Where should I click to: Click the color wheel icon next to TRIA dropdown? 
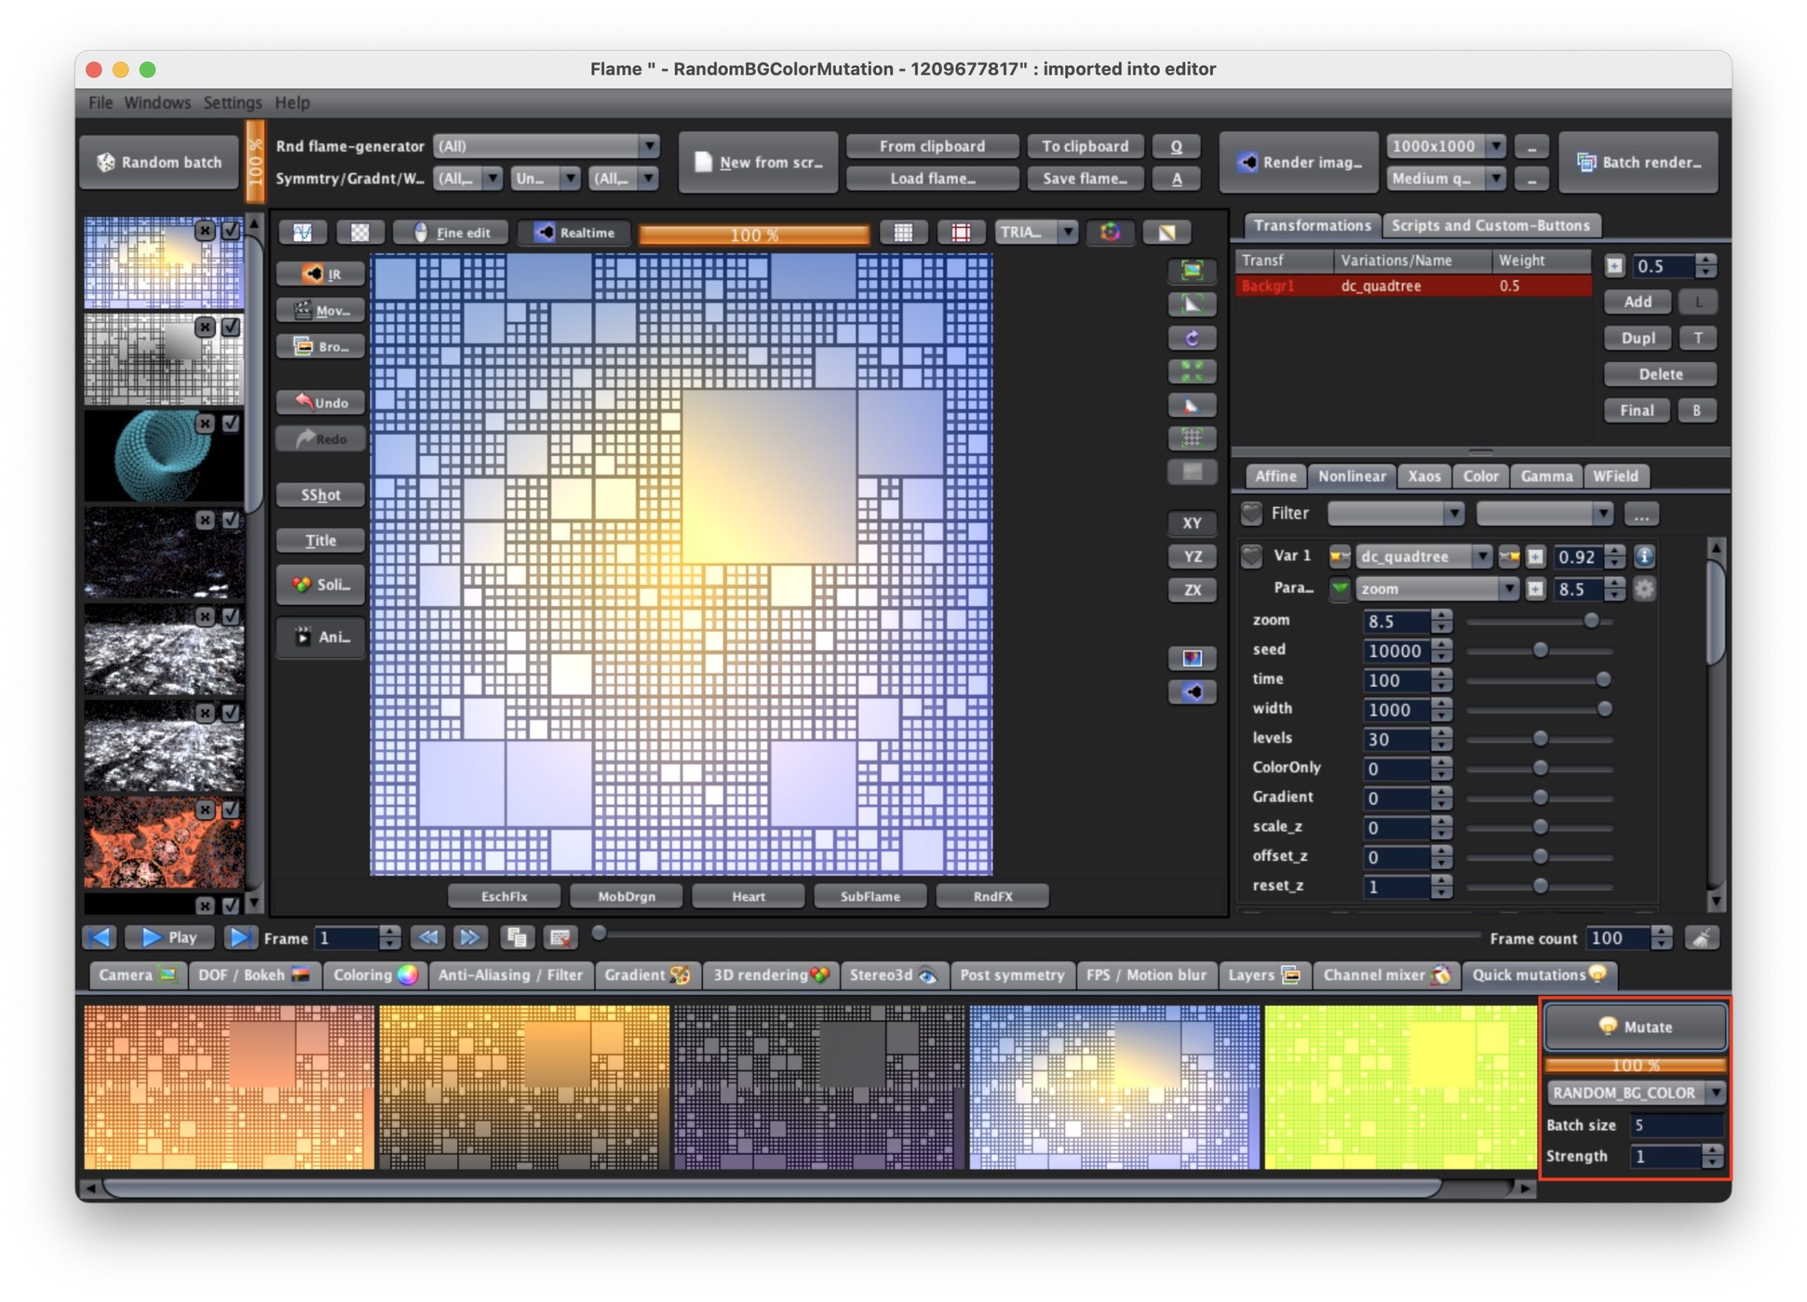pyautogui.click(x=1110, y=231)
